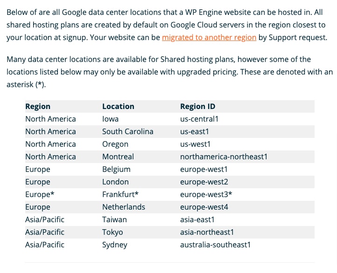Select the europe-west2 region ID
Screen dimensions: 337x273
tap(204, 182)
